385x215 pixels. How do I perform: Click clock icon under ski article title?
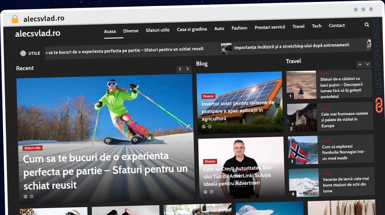coord(31,196)
